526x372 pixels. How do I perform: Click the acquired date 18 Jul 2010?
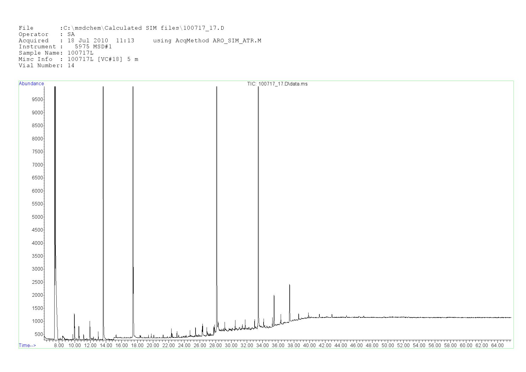pyautogui.click(x=88, y=40)
